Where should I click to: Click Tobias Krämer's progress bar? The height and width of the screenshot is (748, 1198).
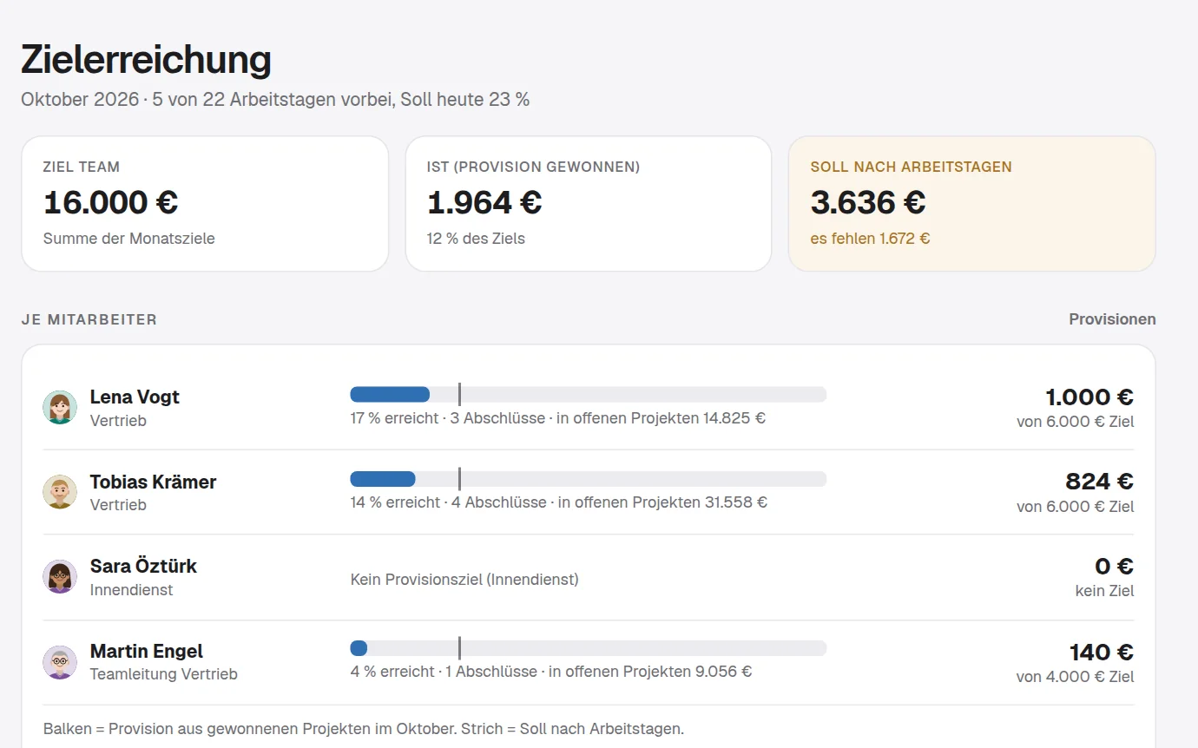[589, 479]
